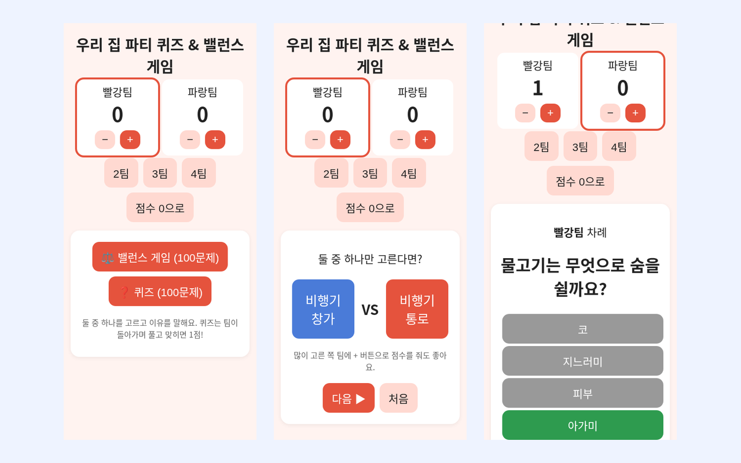Add a point to 빨강팀 on the balance question screen
741x463 pixels.
340,139
